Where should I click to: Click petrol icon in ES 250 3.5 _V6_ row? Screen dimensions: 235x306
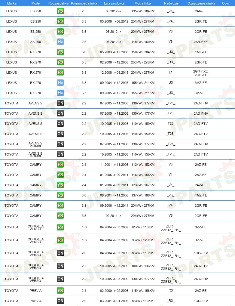pos(60,32)
